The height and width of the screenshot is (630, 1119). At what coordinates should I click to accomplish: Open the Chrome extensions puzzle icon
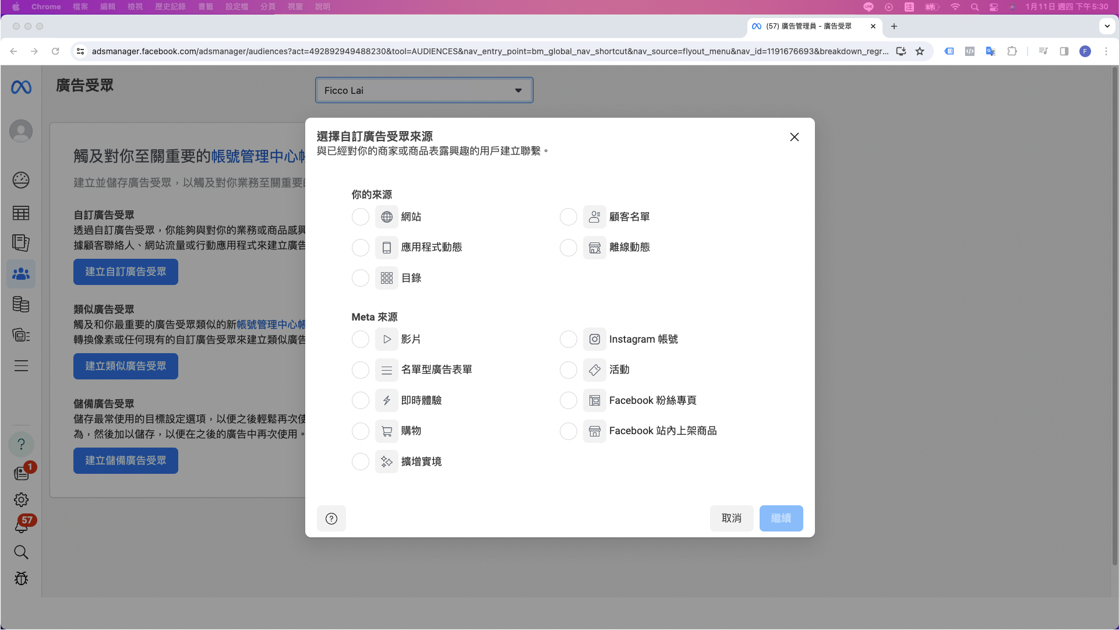pos(1012,51)
